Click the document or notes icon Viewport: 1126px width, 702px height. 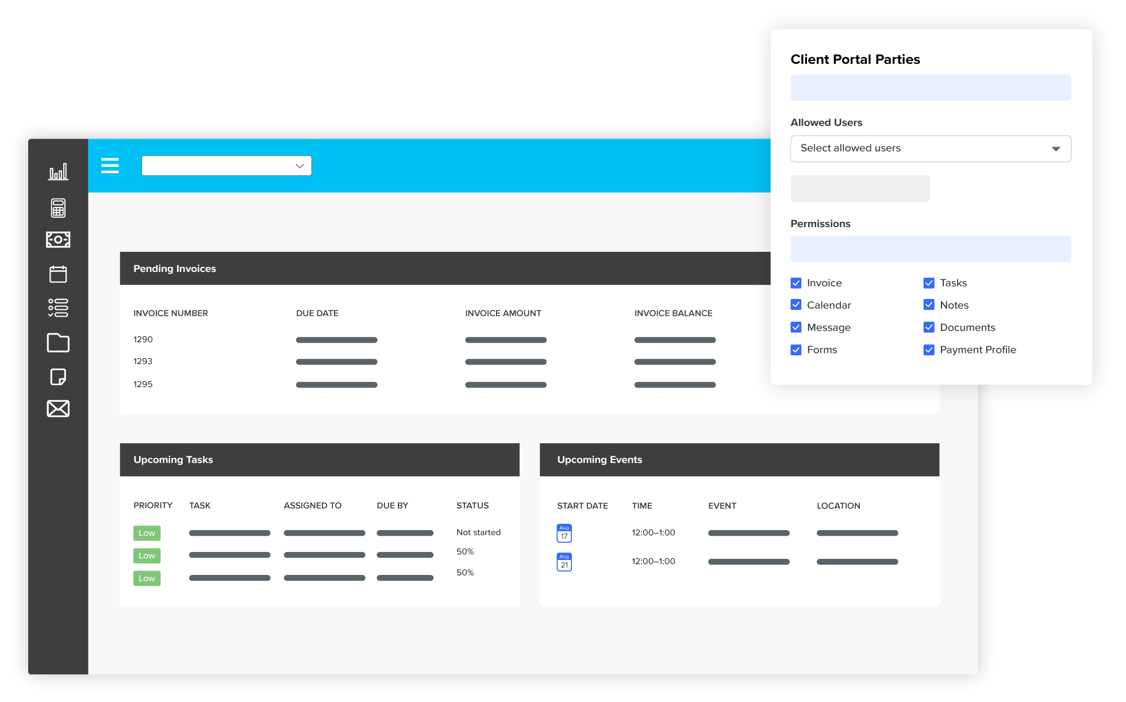tap(58, 376)
